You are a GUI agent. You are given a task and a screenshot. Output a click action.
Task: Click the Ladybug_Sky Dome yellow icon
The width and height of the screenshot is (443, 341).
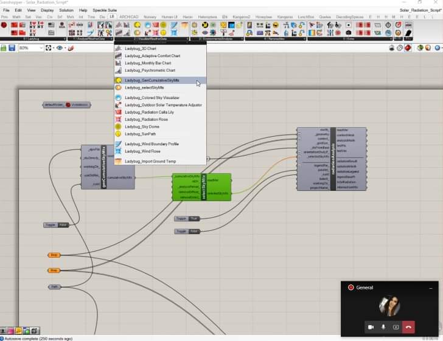[x=118, y=126]
